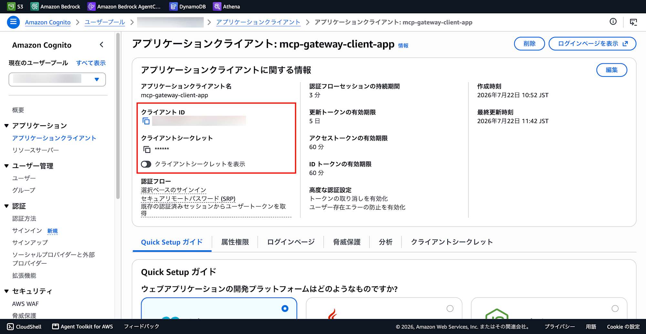Viewport: 646px width, 334px height.
Task: Copy the クライアント ID value
Action: pyautogui.click(x=146, y=121)
